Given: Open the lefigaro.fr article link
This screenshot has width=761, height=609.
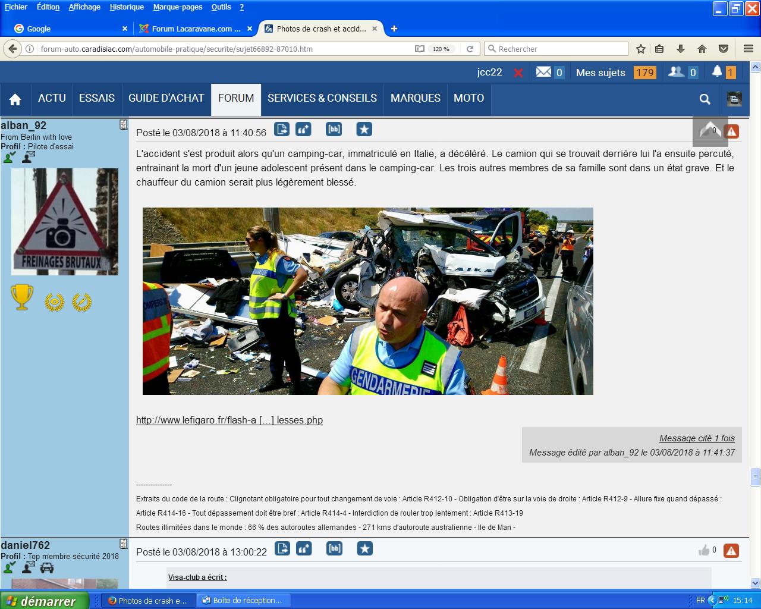Looking at the screenshot, I should coord(229,420).
